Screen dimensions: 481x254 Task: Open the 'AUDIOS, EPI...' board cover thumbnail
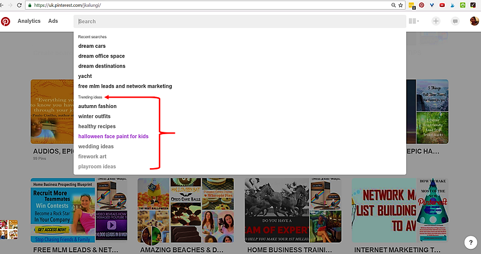tap(52, 111)
